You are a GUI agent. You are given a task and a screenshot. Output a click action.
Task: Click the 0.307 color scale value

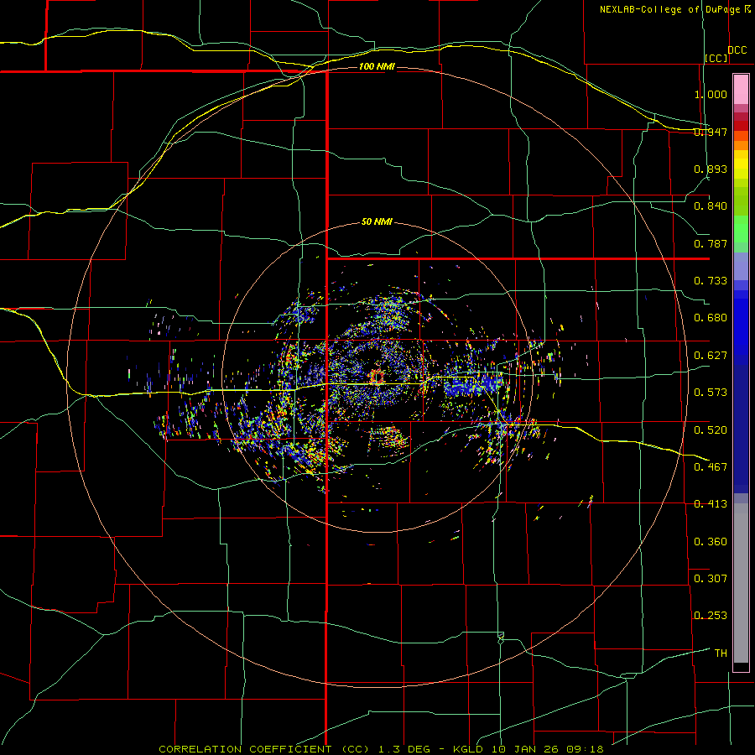[x=711, y=579]
